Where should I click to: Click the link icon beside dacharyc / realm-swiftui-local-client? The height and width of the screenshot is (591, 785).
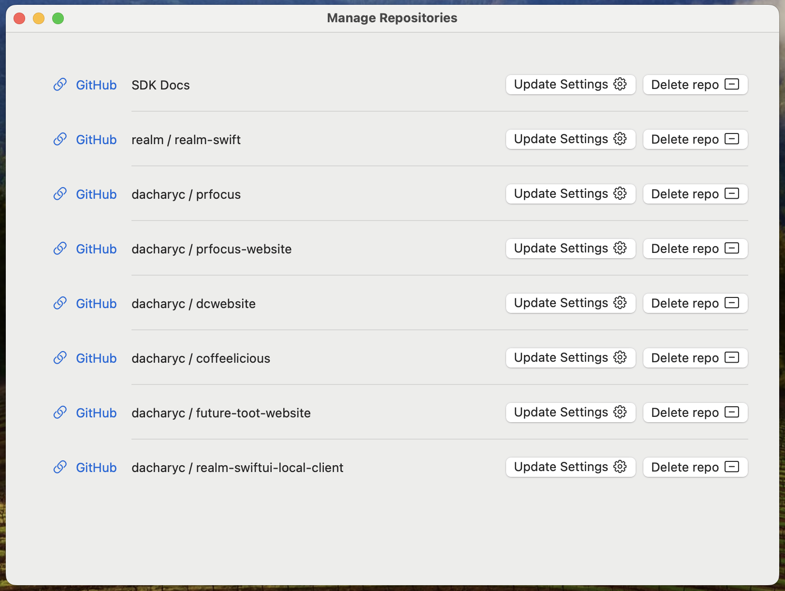pos(60,467)
